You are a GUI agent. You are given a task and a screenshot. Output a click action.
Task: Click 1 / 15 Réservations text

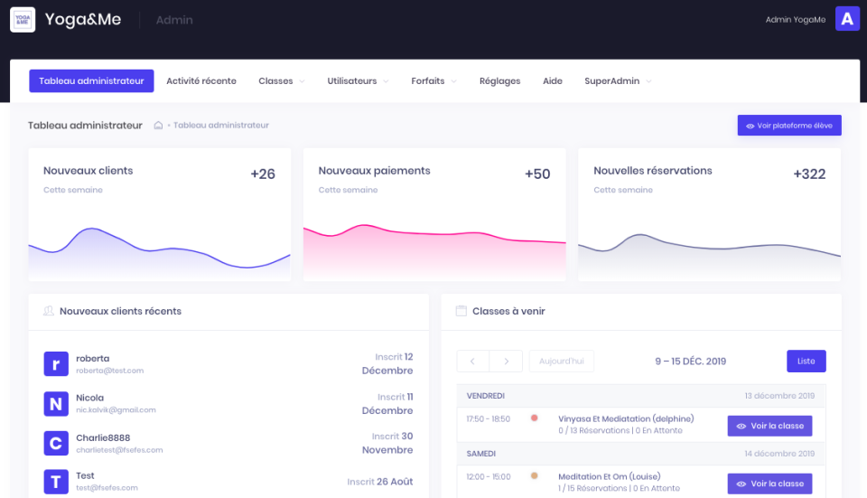coord(592,488)
